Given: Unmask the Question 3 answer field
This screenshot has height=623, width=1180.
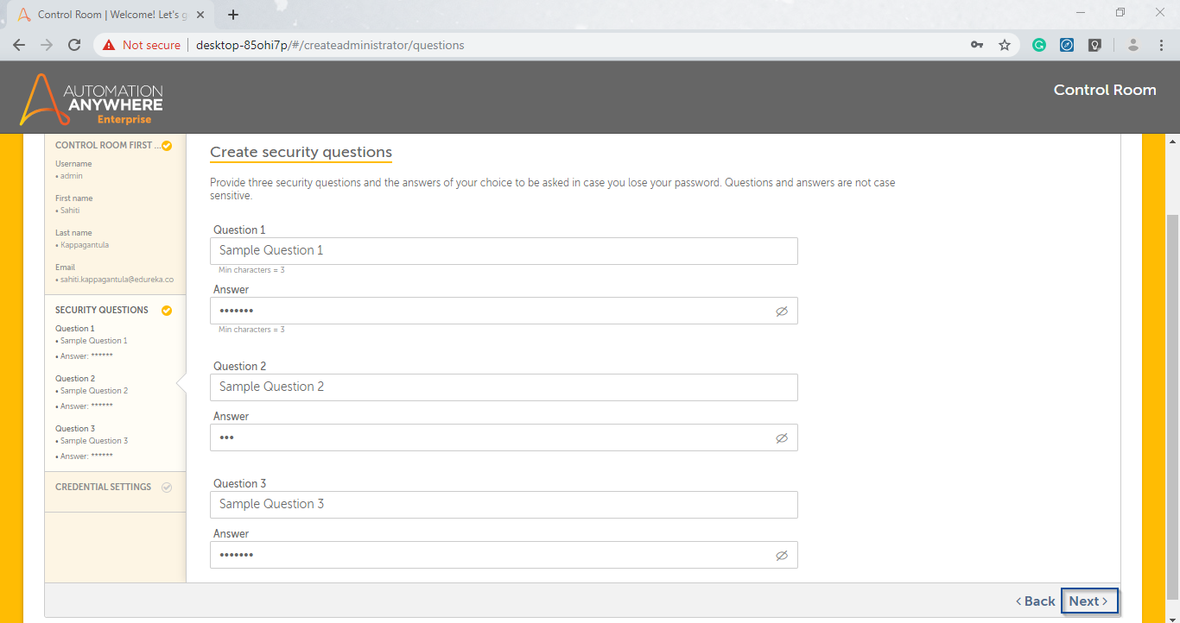Looking at the screenshot, I should [781, 556].
